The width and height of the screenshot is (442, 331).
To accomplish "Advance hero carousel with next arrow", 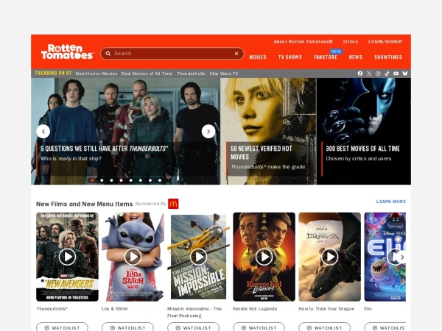I will tap(208, 132).
